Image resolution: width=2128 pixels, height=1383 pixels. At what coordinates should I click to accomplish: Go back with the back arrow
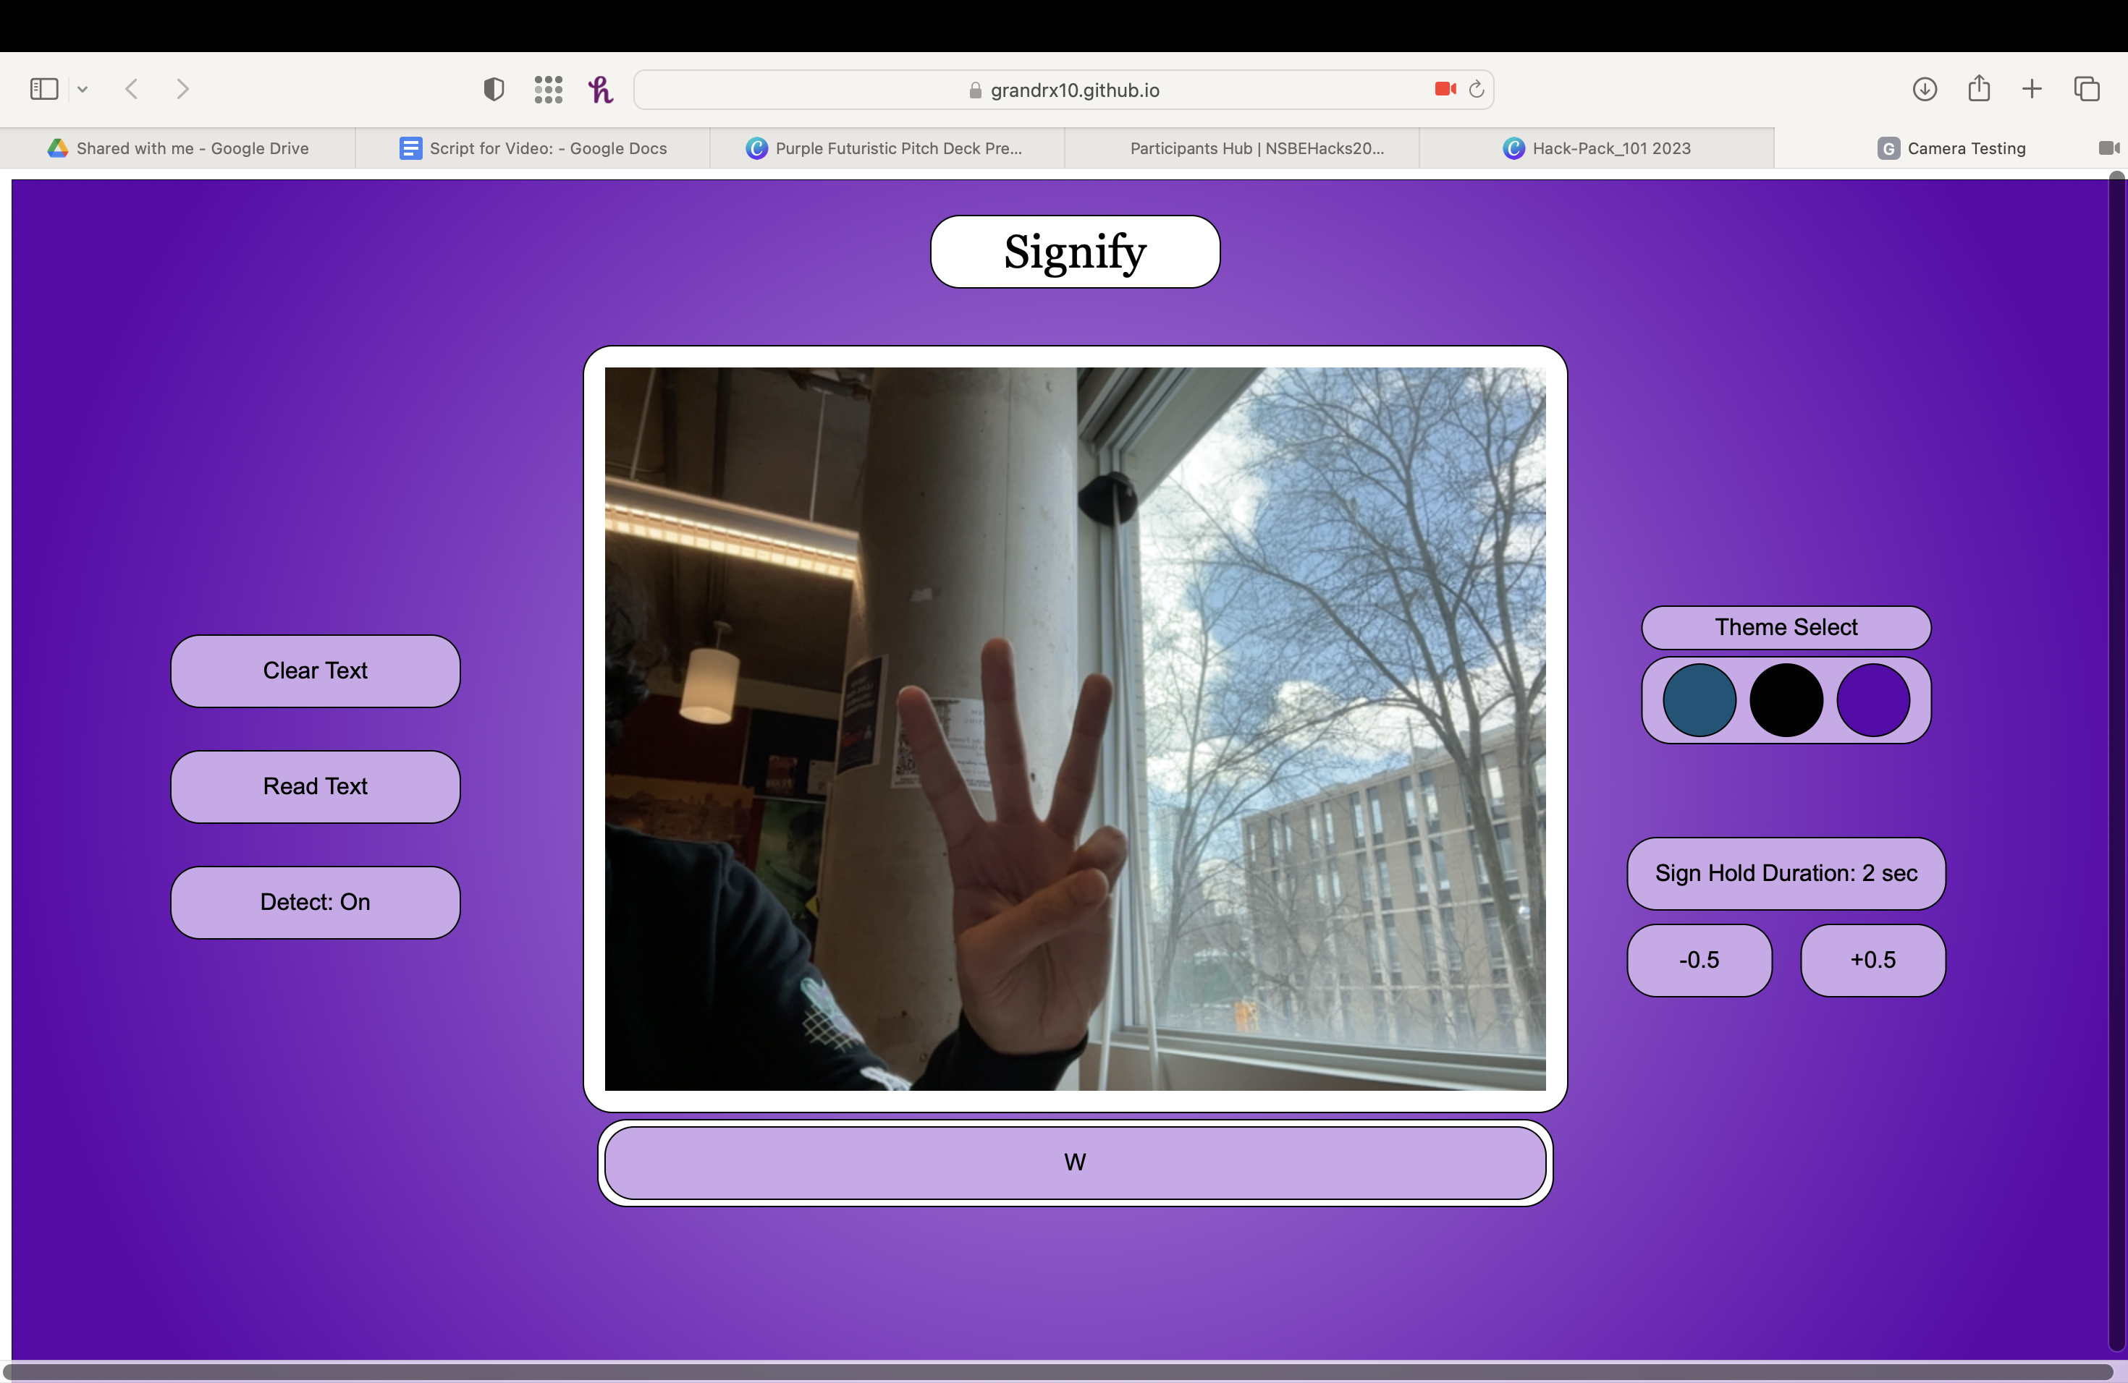[x=132, y=90]
